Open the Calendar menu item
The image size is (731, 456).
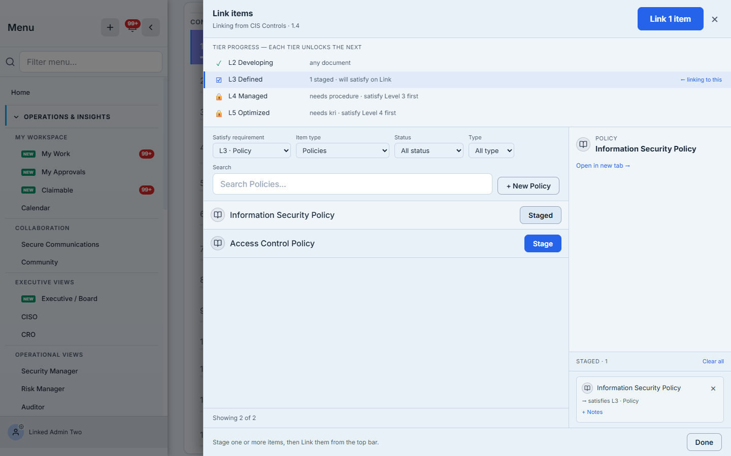[x=36, y=208]
